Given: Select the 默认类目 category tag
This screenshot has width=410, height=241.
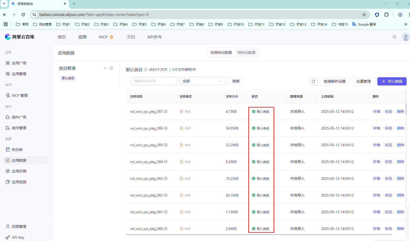Looking at the screenshot, I should point(68,78).
